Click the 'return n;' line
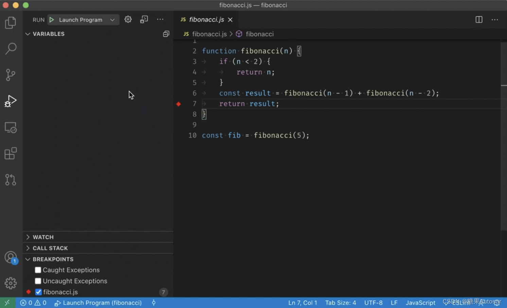Image resolution: width=507 pixels, height=308 pixels. 256,72
